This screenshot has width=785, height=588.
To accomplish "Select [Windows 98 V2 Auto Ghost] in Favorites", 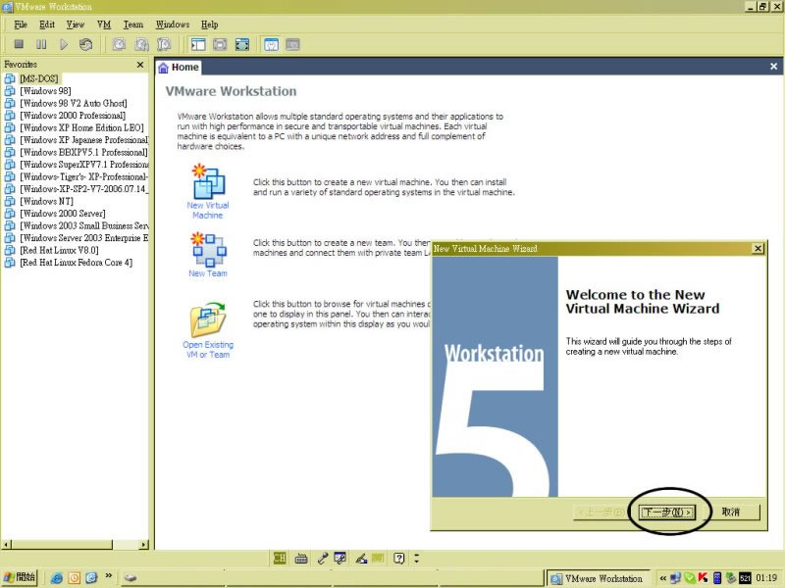I will click(73, 103).
